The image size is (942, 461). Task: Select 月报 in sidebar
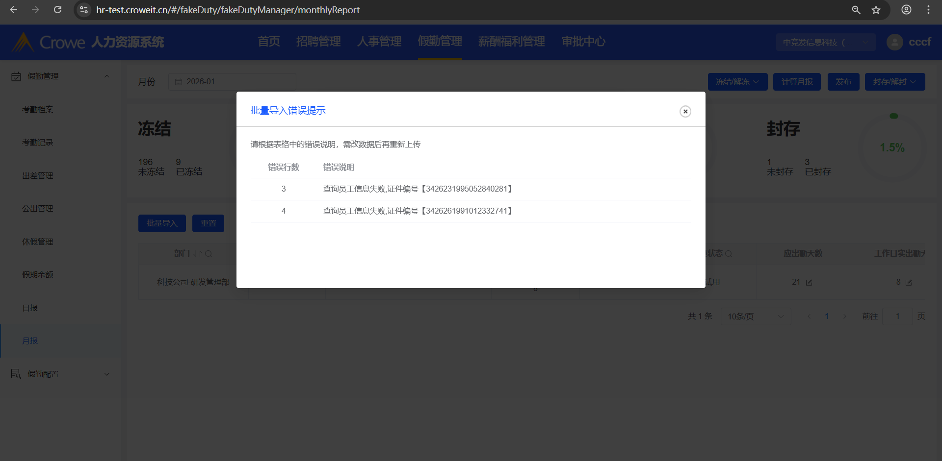click(x=30, y=341)
